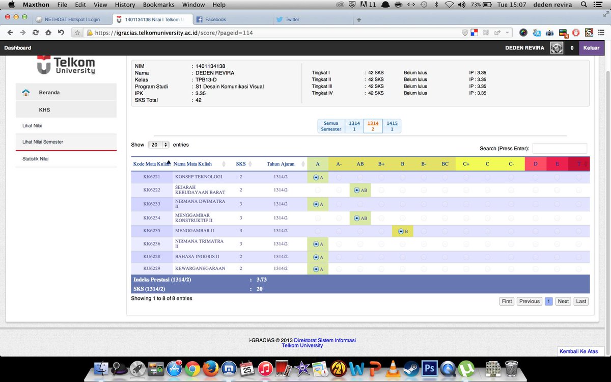Open the browser home page icon

point(48,32)
